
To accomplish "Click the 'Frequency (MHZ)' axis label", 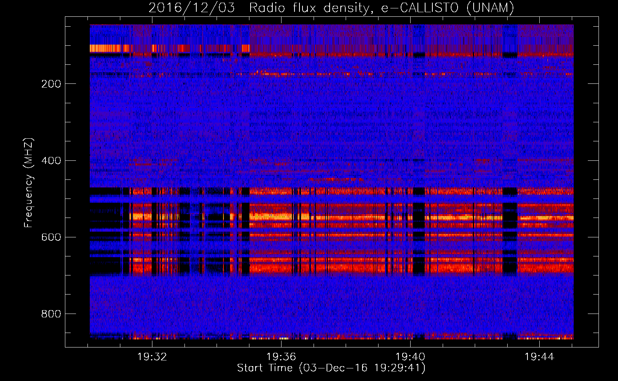I will [x=29, y=182].
